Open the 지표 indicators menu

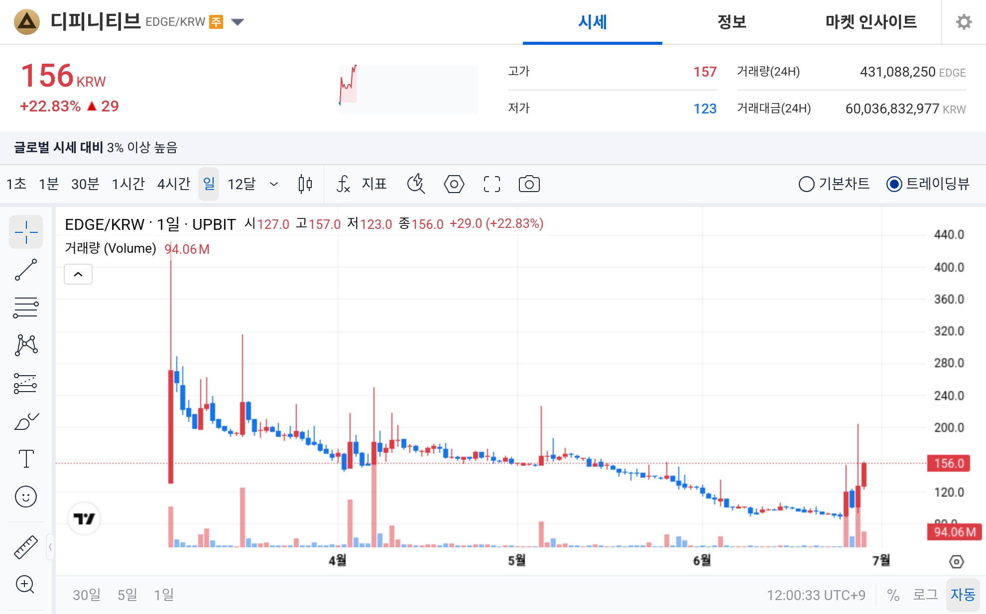tap(362, 184)
